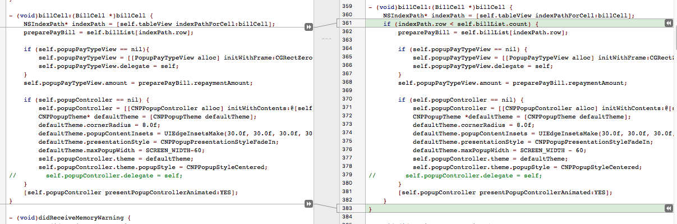The height and width of the screenshot is (224, 677).
Task: Click the left pane's 'defaultTheme.cornerRadius = 8.0f;' line
Action: pos(99,125)
